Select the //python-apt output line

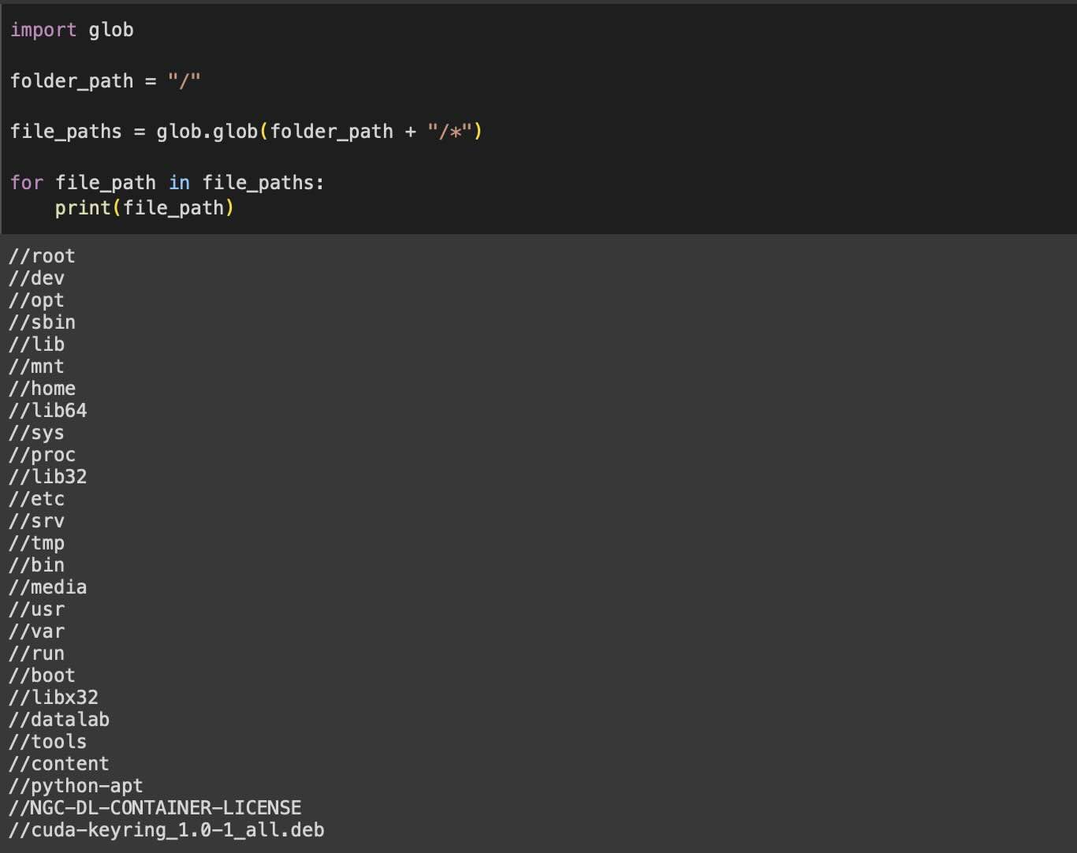(x=75, y=785)
